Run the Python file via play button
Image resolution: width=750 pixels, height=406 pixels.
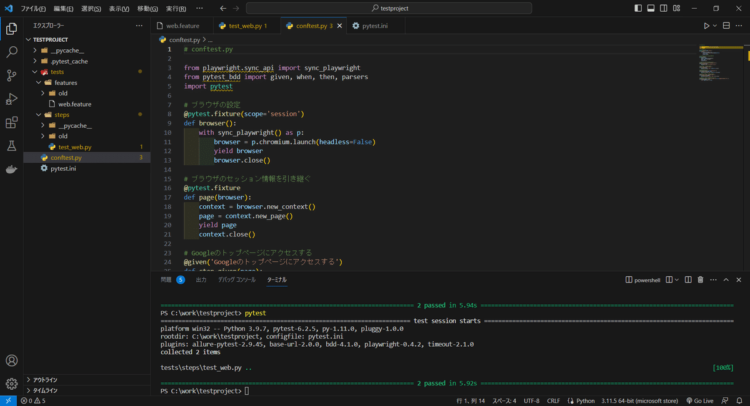pyautogui.click(x=706, y=25)
